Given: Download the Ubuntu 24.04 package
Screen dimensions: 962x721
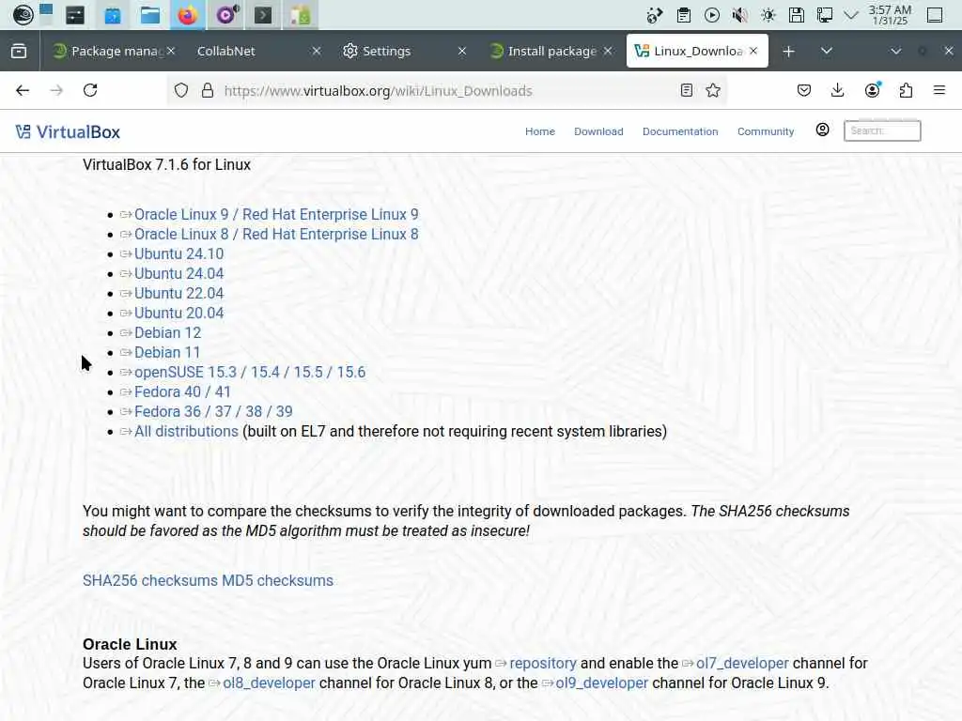Looking at the screenshot, I should pos(178,273).
